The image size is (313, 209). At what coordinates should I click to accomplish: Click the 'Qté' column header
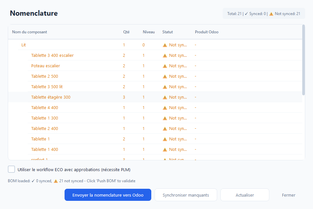click(x=127, y=32)
